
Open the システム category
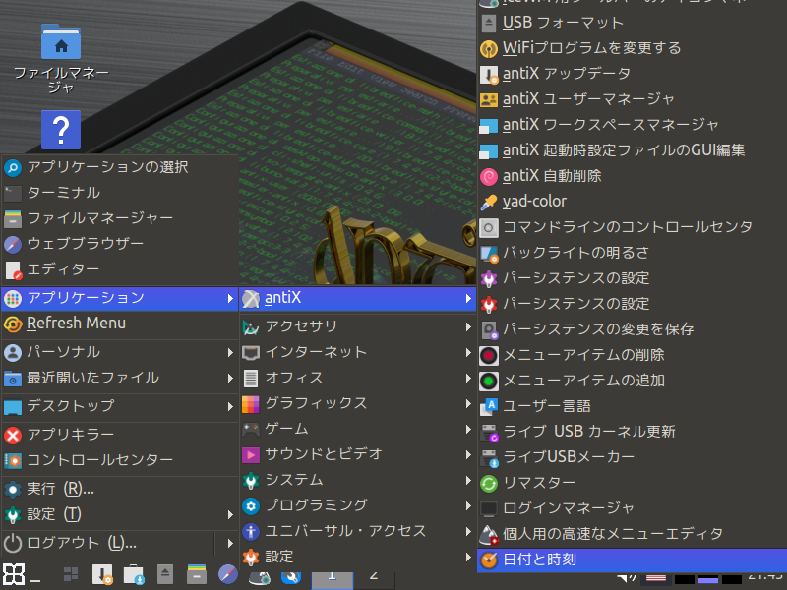click(x=358, y=481)
